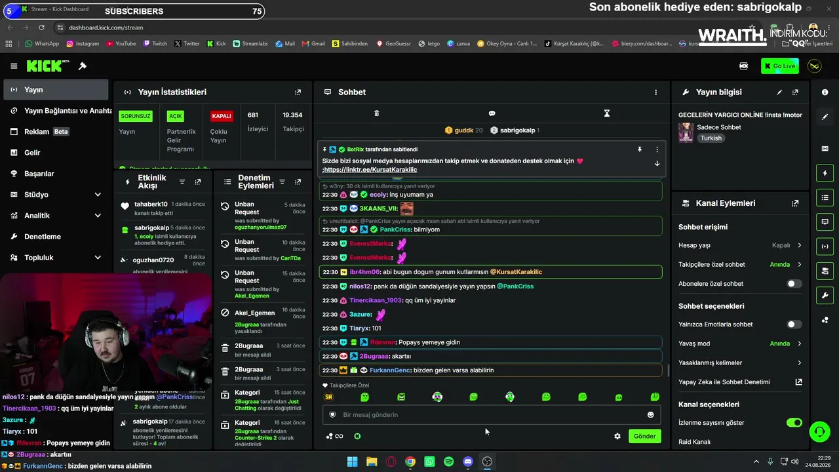Click the chat window icon in right rail
The image size is (839, 472).
pos(825,222)
